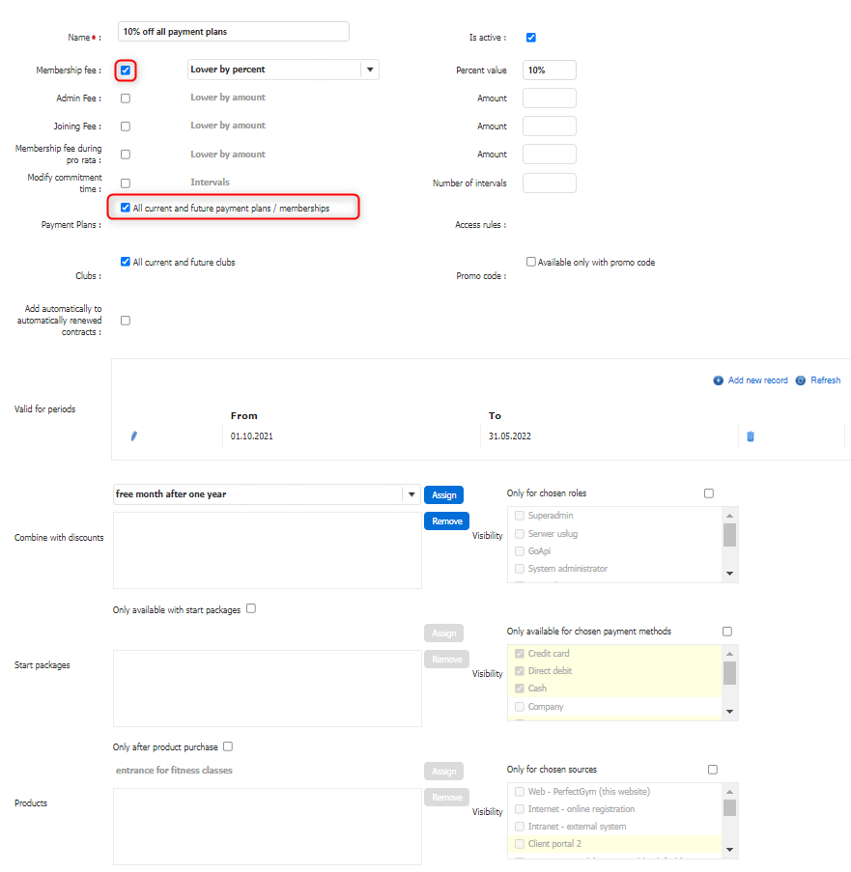Edit the discount Name text field
The image size is (851, 872).
[233, 32]
